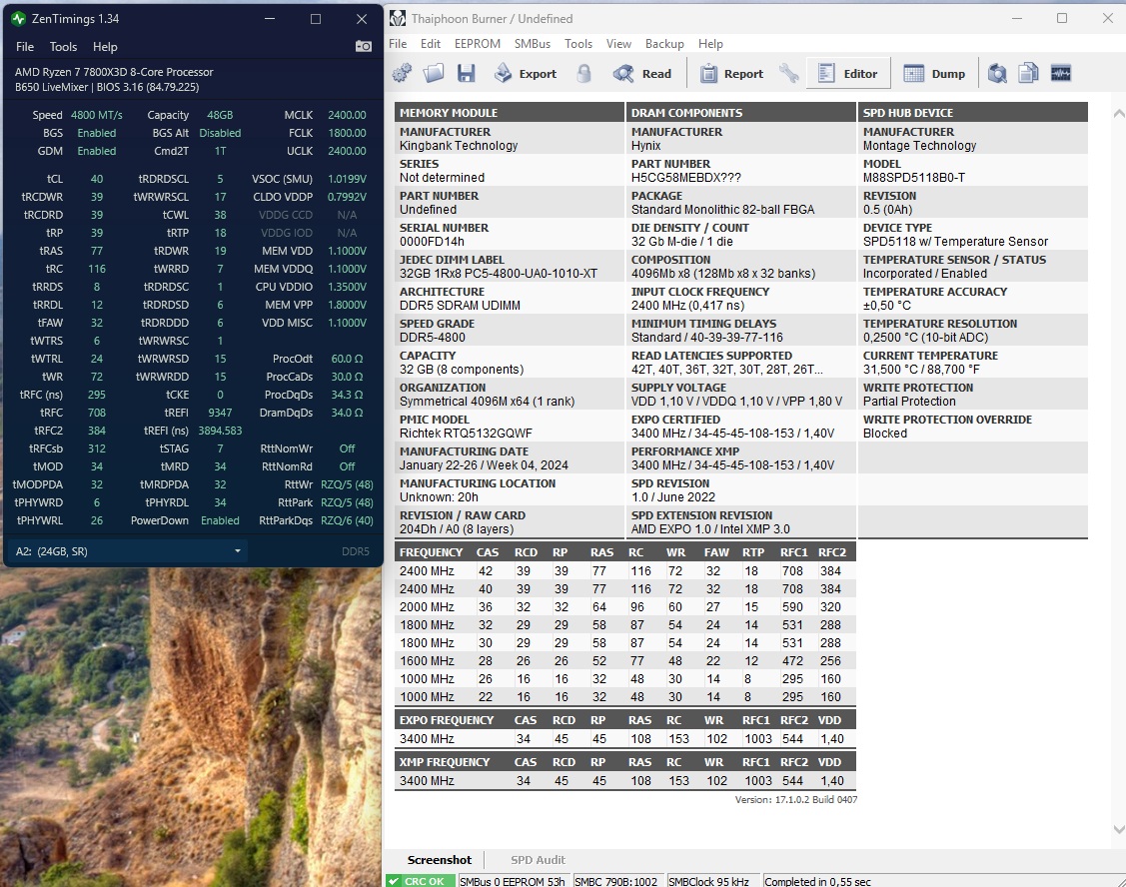Click the CRC OK status indicator
The height and width of the screenshot is (887, 1126).
point(420,881)
